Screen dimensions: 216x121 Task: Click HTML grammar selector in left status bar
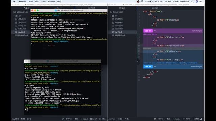pyautogui.click(x=76, y=119)
